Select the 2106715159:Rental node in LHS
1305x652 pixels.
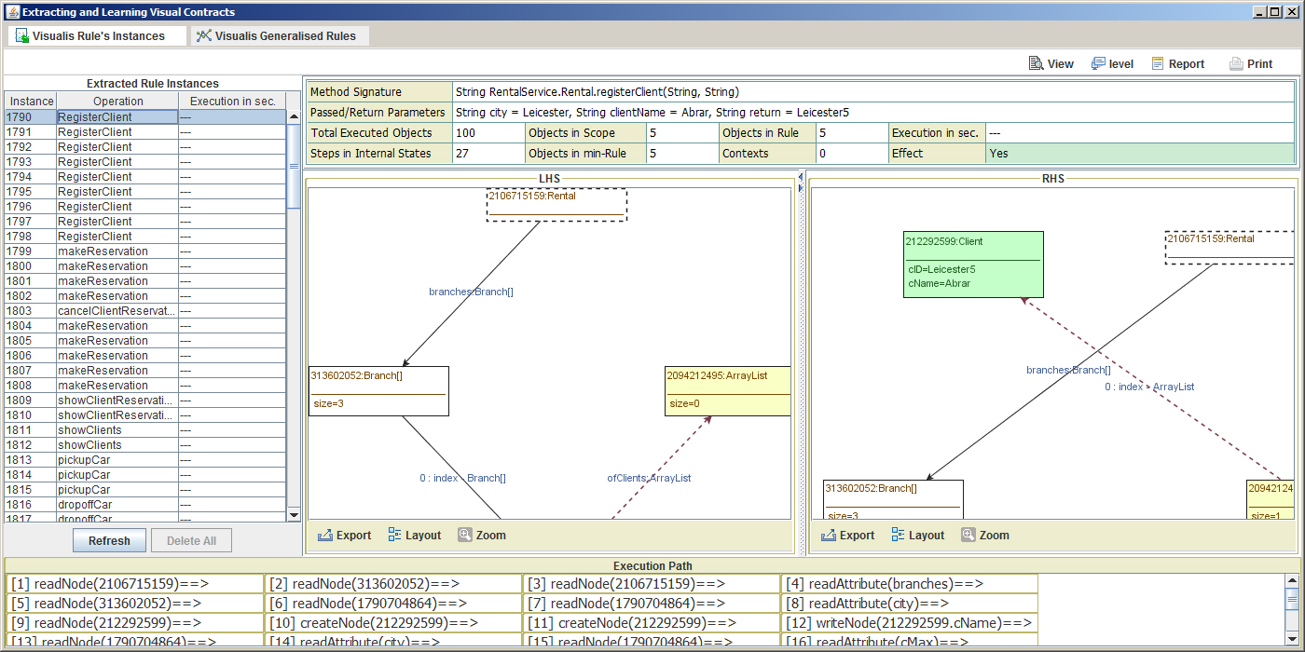[x=556, y=205]
